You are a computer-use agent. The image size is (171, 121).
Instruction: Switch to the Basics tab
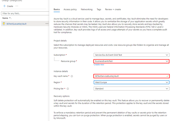pyautogui.click(x=57, y=9)
